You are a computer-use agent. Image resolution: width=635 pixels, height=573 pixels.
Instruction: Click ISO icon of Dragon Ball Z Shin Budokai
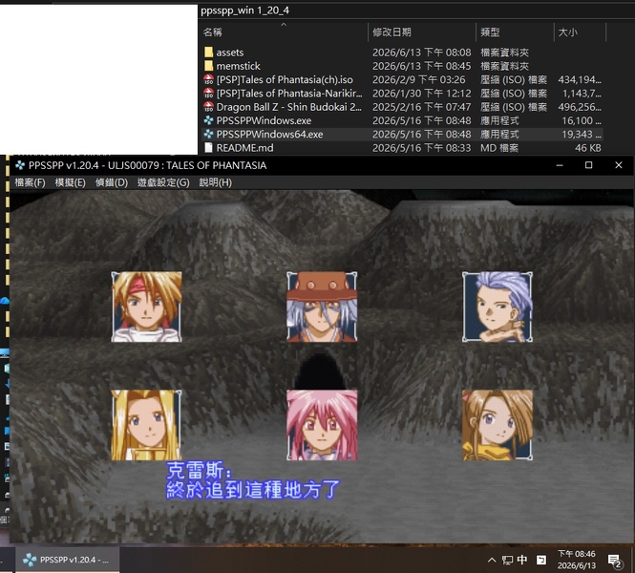coord(208,107)
